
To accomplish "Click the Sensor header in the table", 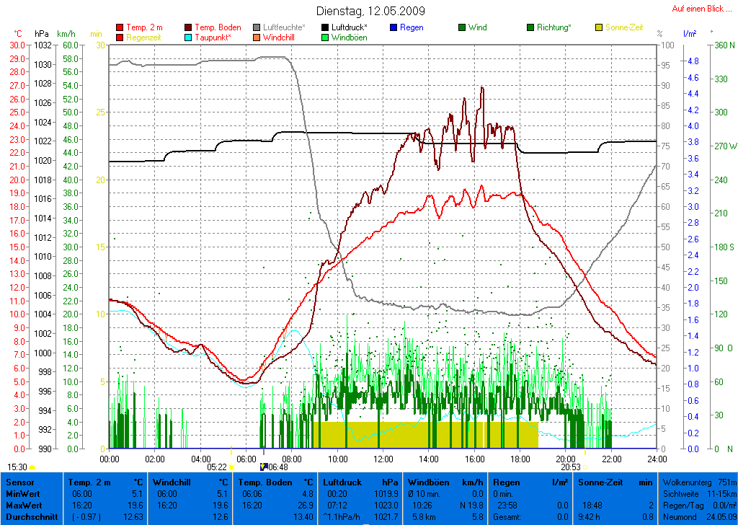I will (20, 482).
